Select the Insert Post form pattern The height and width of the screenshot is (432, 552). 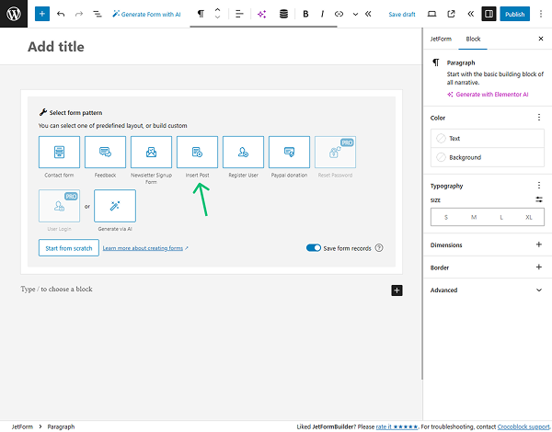pyautogui.click(x=197, y=152)
